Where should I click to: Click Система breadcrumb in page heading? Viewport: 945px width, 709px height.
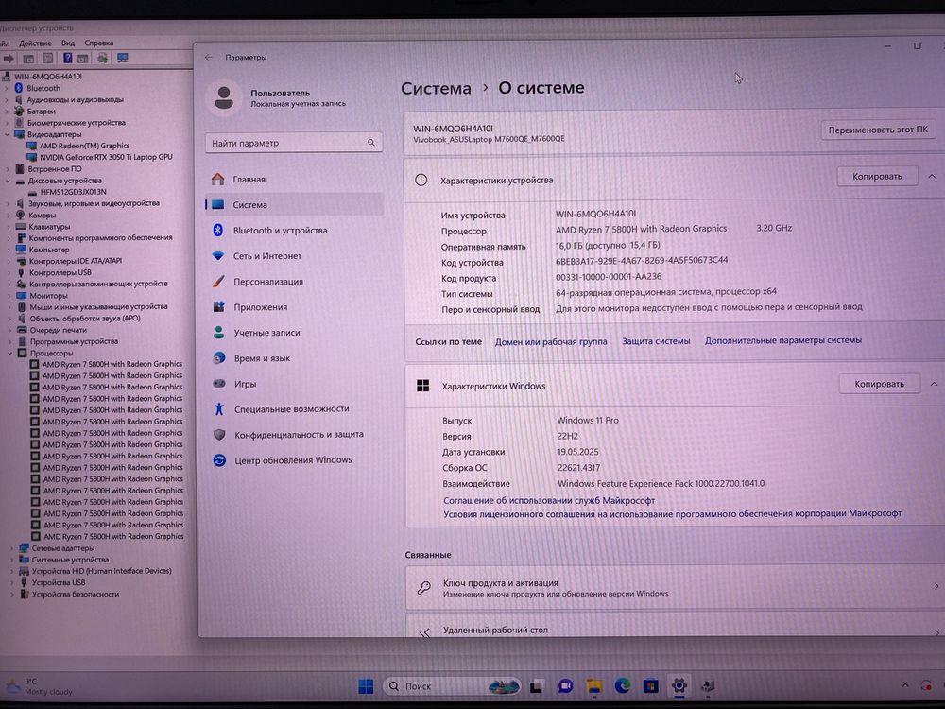point(436,88)
